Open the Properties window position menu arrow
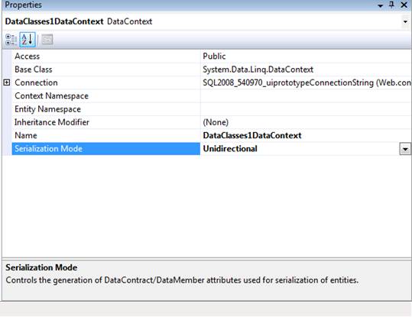Image resolution: width=412 pixels, height=317 pixels. (x=380, y=5)
